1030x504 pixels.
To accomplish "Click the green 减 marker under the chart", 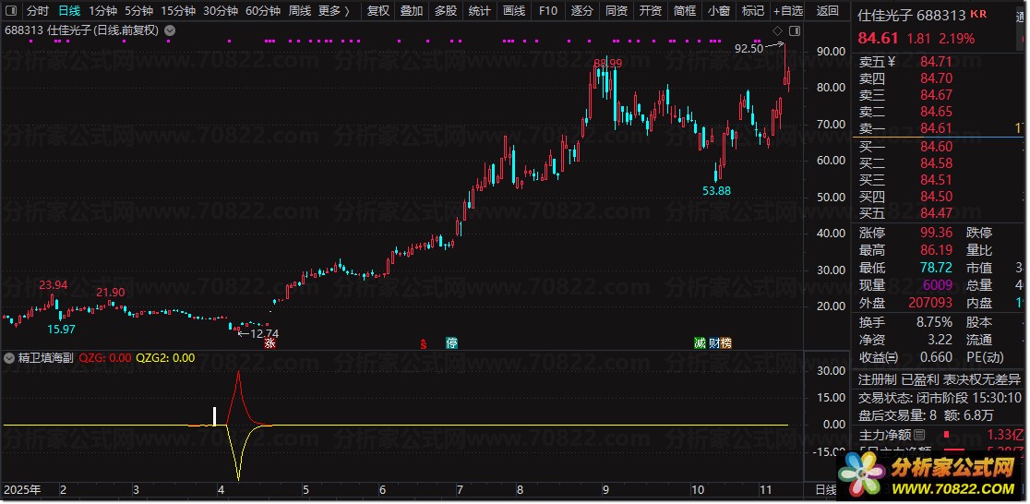I will tap(701, 343).
